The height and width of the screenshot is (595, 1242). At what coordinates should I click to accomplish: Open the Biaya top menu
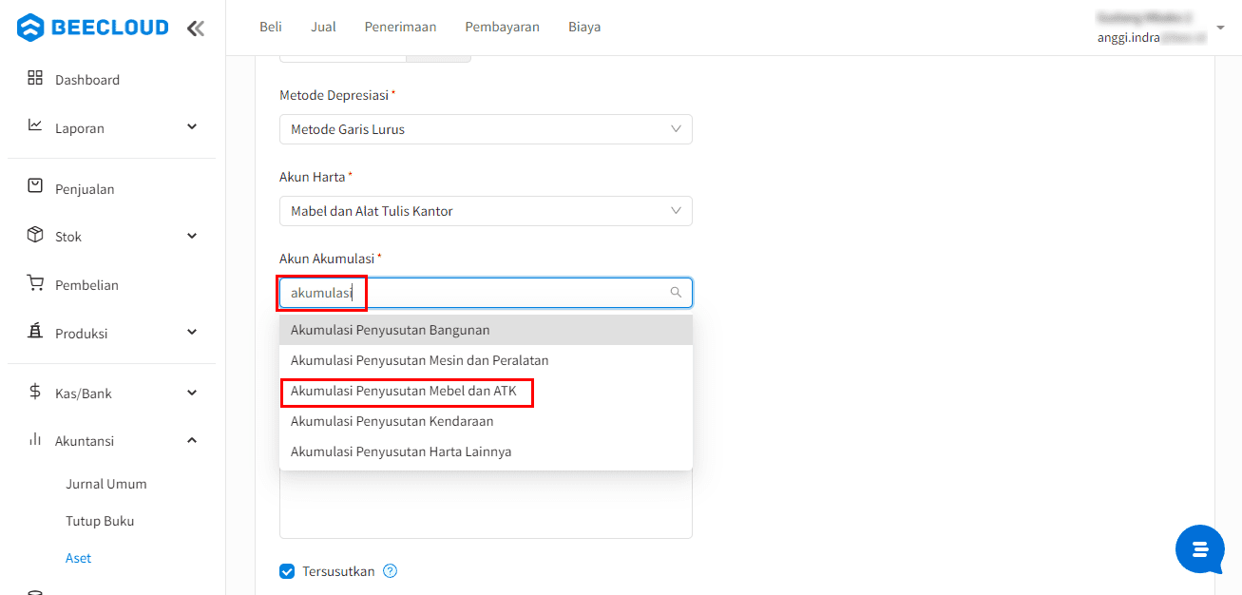[584, 27]
